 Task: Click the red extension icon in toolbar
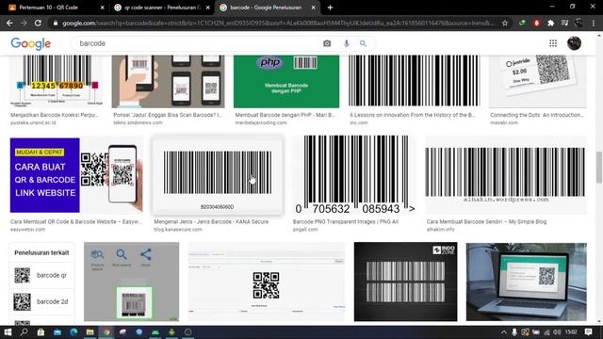coord(537,23)
